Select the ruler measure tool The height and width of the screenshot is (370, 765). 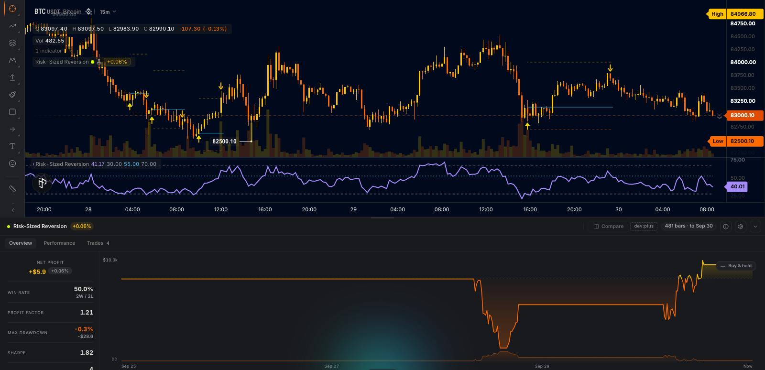click(x=12, y=189)
